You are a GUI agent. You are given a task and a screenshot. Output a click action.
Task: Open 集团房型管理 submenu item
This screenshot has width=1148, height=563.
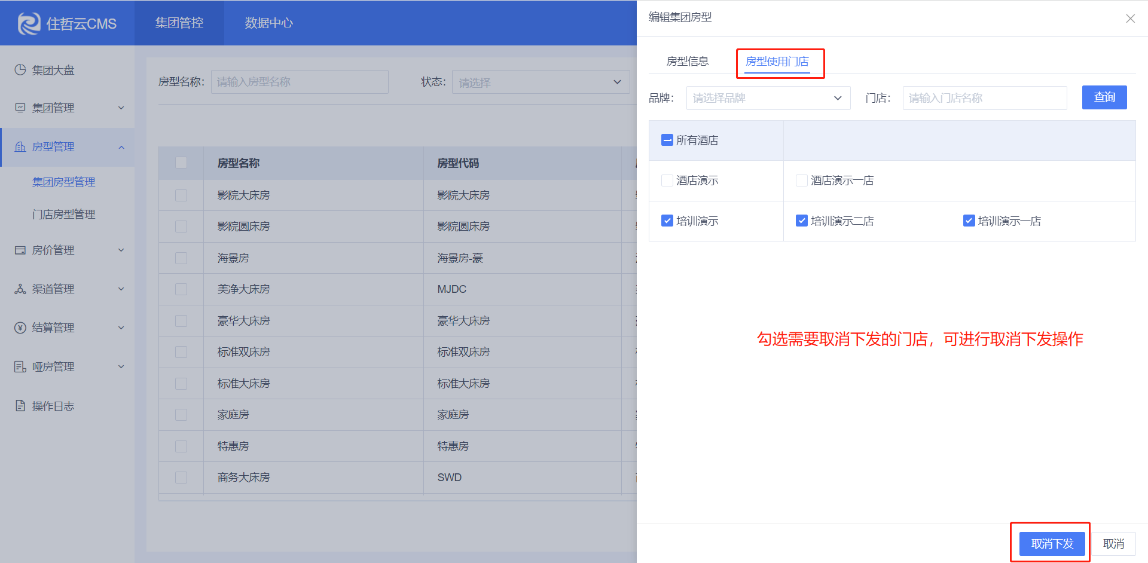63,182
